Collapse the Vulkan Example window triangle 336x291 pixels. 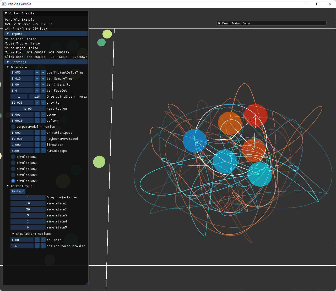[6, 13]
